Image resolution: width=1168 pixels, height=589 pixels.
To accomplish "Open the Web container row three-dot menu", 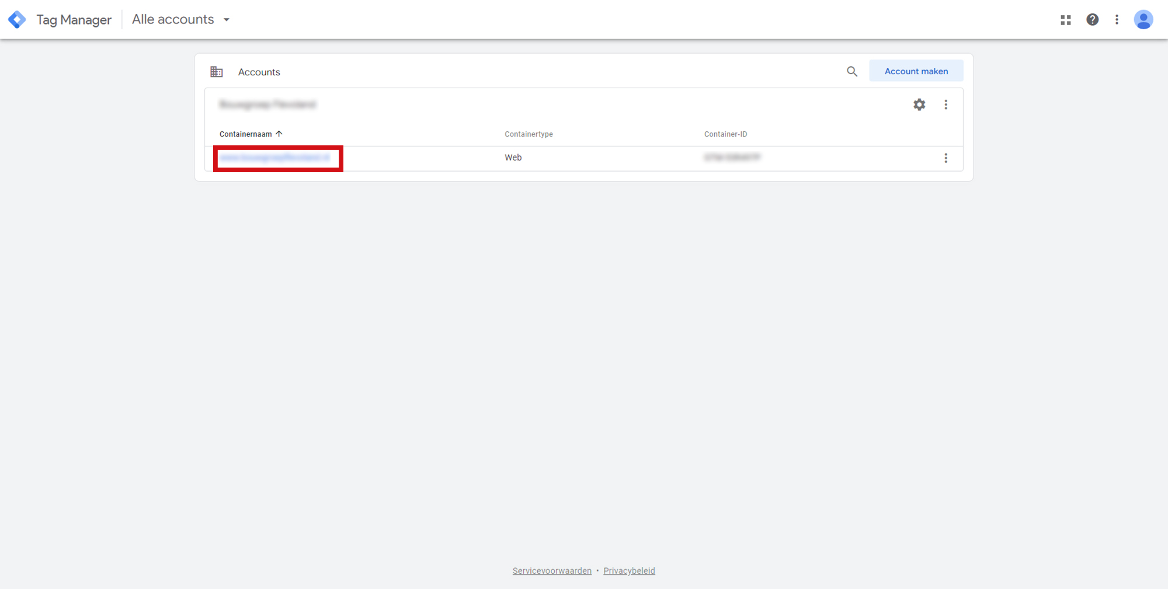I will click(x=946, y=158).
